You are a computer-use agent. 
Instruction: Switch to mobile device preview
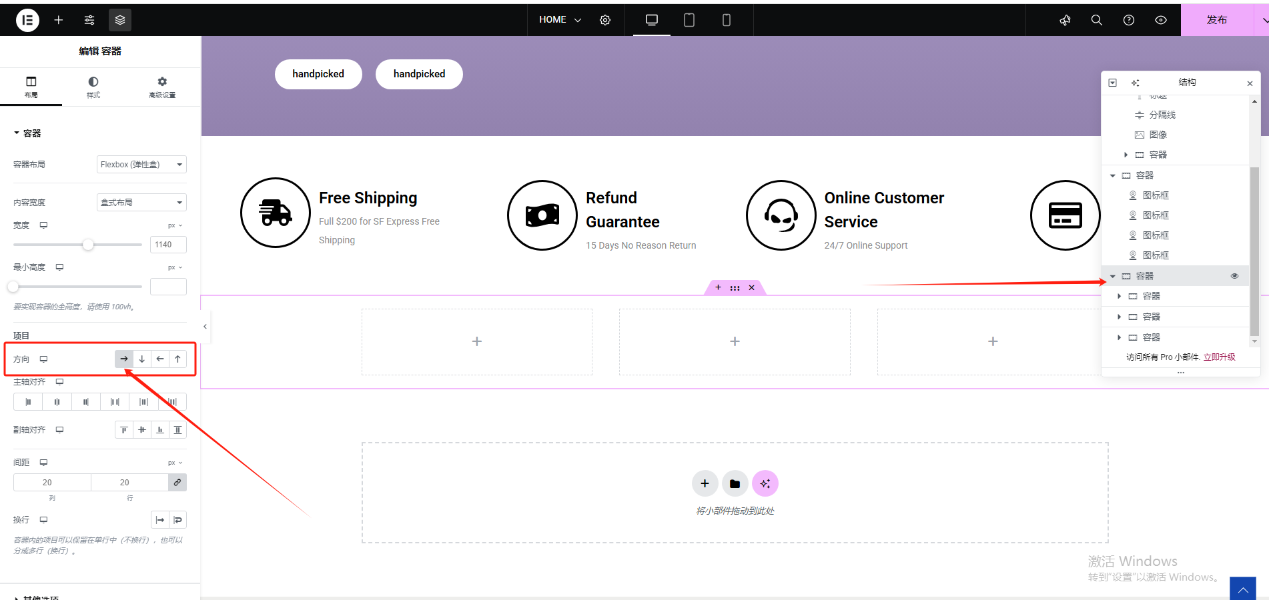point(727,20)
